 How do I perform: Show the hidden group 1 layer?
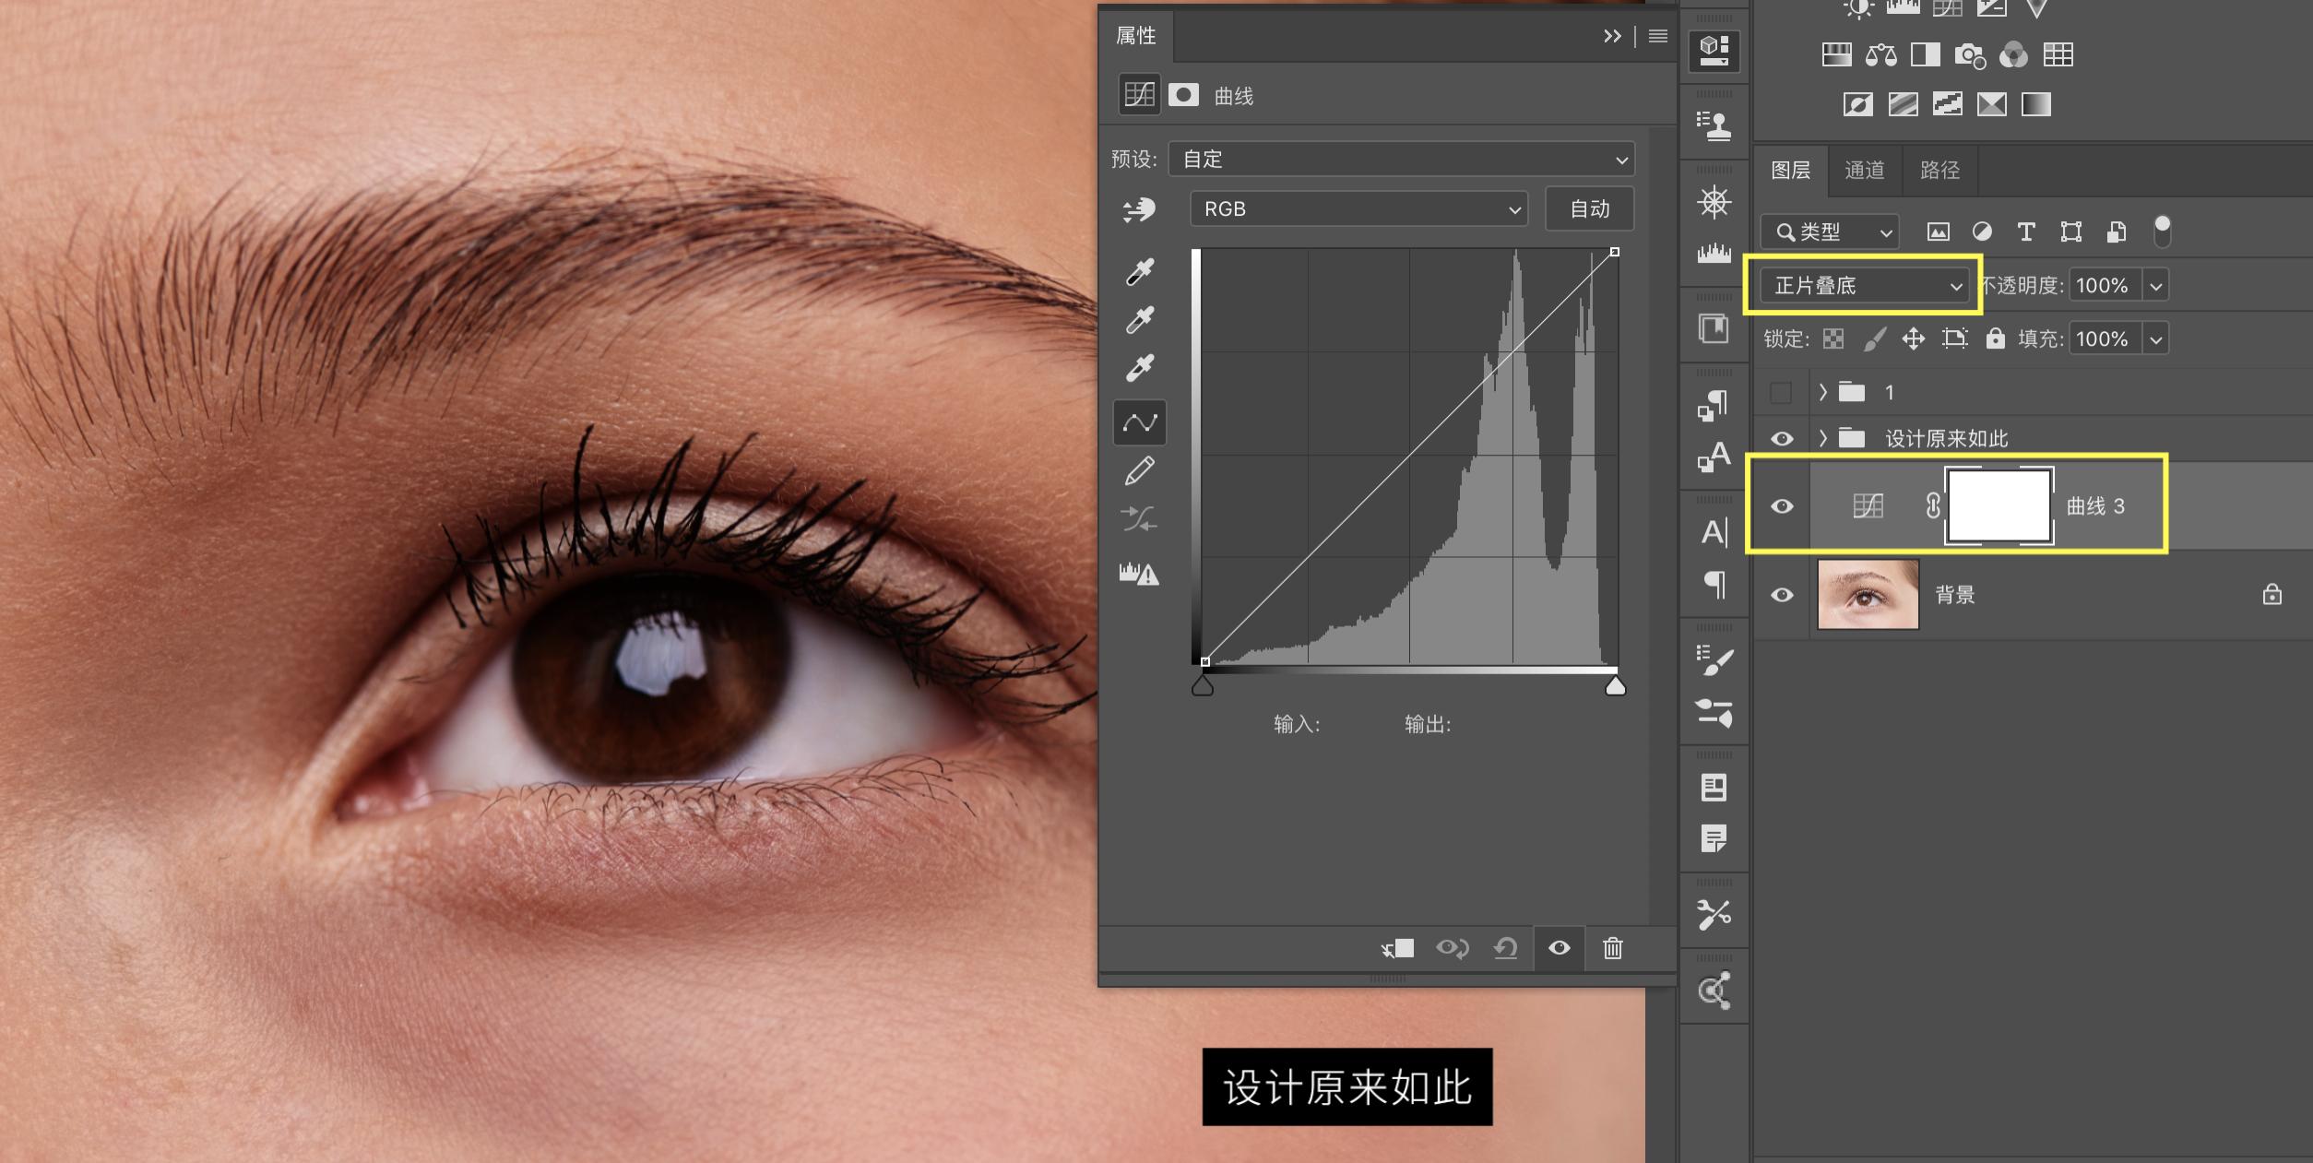pyautogui.click(x=1782, y=393)
